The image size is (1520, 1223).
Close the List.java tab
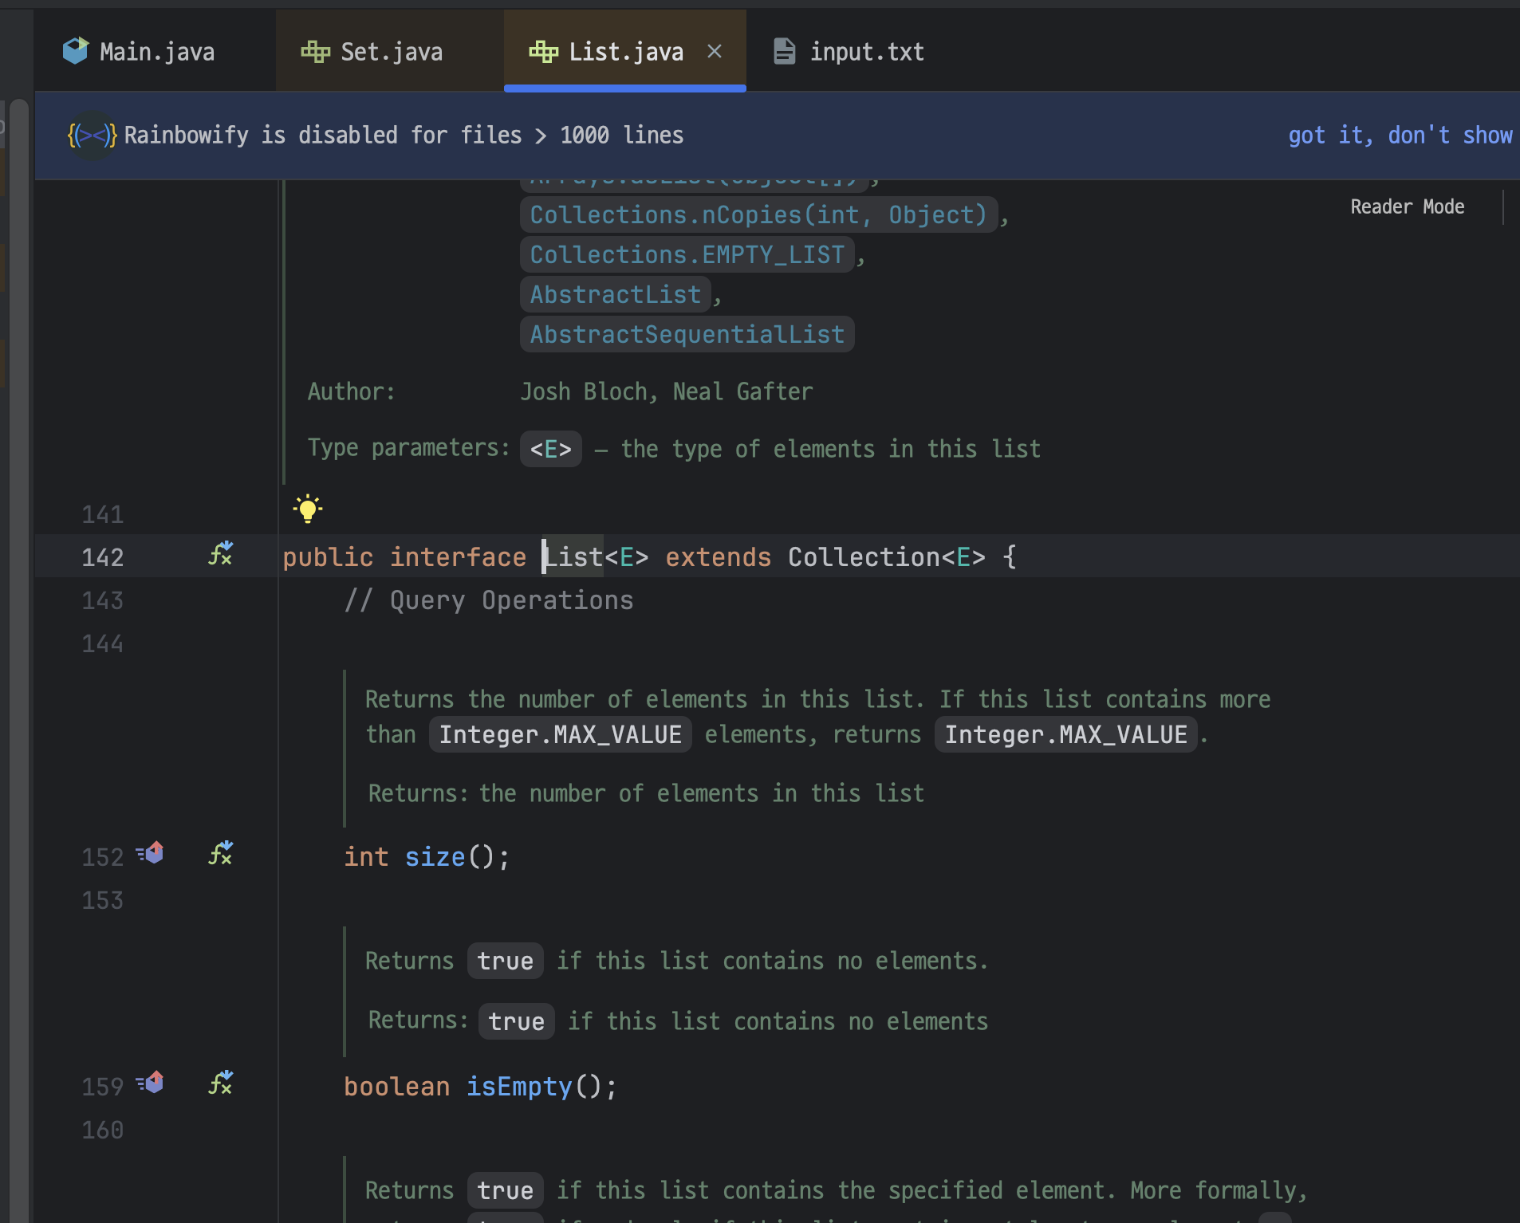(714, 51)
